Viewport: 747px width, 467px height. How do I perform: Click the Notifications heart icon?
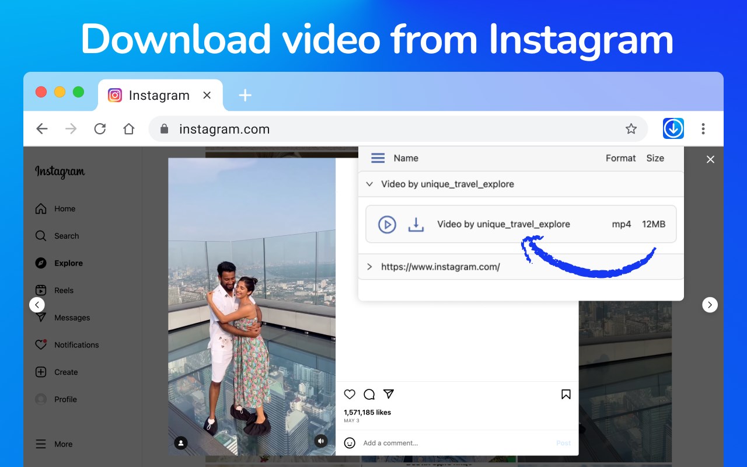tap(41, 344)
